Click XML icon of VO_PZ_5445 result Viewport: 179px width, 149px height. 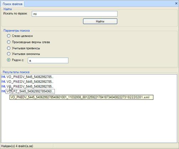point(3,91)
